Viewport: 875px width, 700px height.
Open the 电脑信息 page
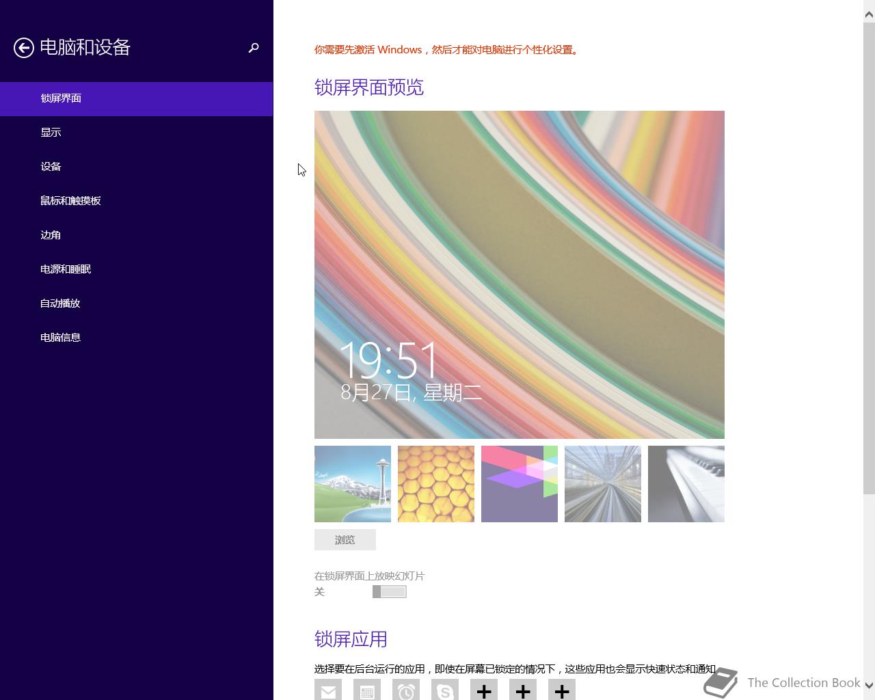pyautogui.click(x=137, y=338)
